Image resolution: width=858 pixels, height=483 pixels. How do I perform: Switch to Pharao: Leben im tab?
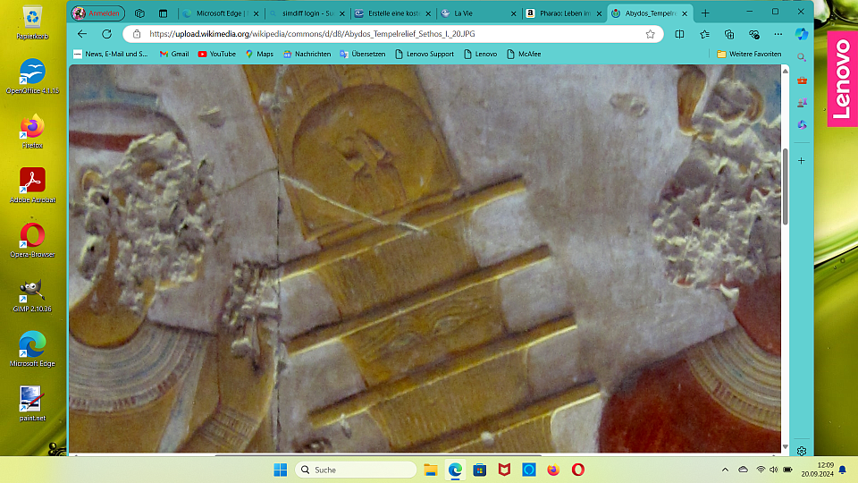564,13
